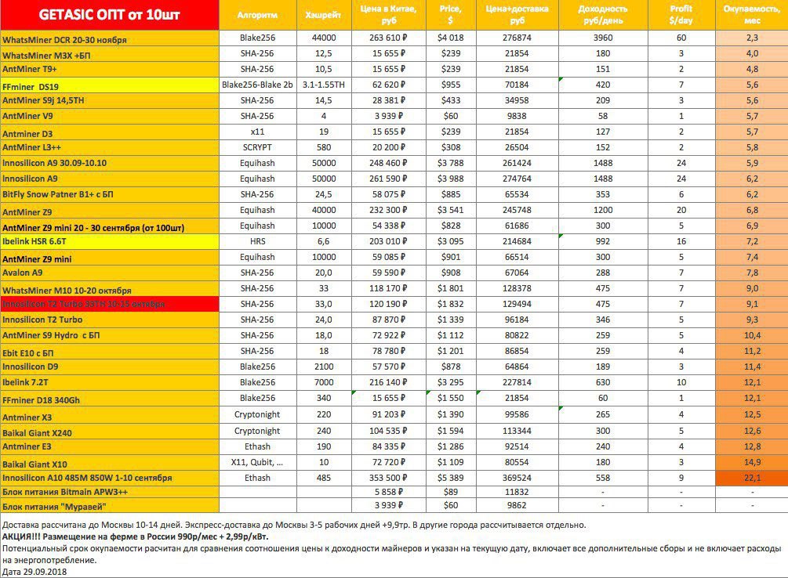
Task: Click the yellow 'FFminer DS19' cell
Action: tap(110, 85)
